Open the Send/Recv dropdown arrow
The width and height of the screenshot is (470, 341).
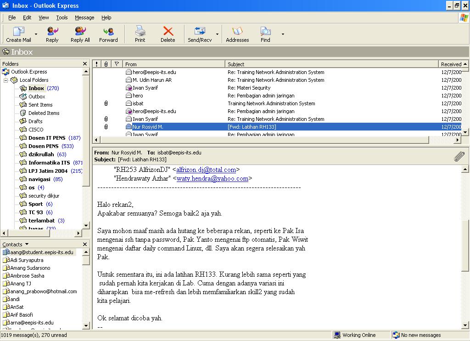217,34
